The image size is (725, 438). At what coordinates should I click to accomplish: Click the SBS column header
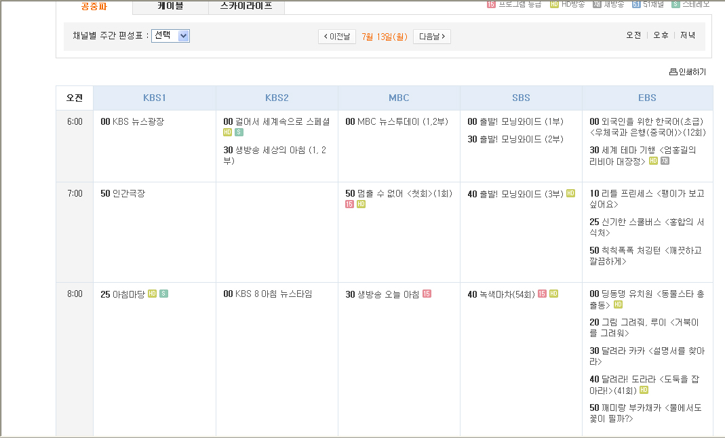[521, 98]
